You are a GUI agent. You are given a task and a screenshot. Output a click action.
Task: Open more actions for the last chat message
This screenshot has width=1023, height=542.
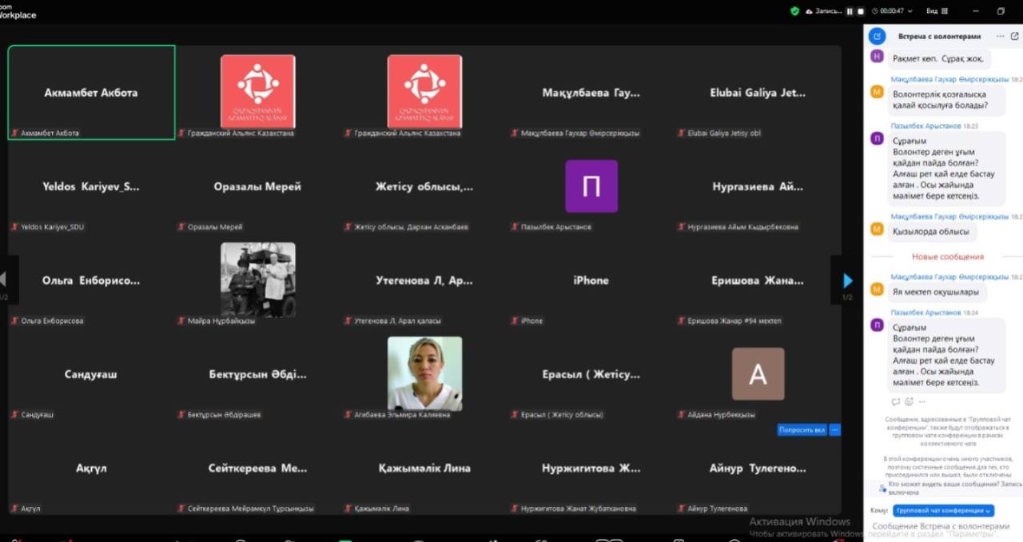922,402
